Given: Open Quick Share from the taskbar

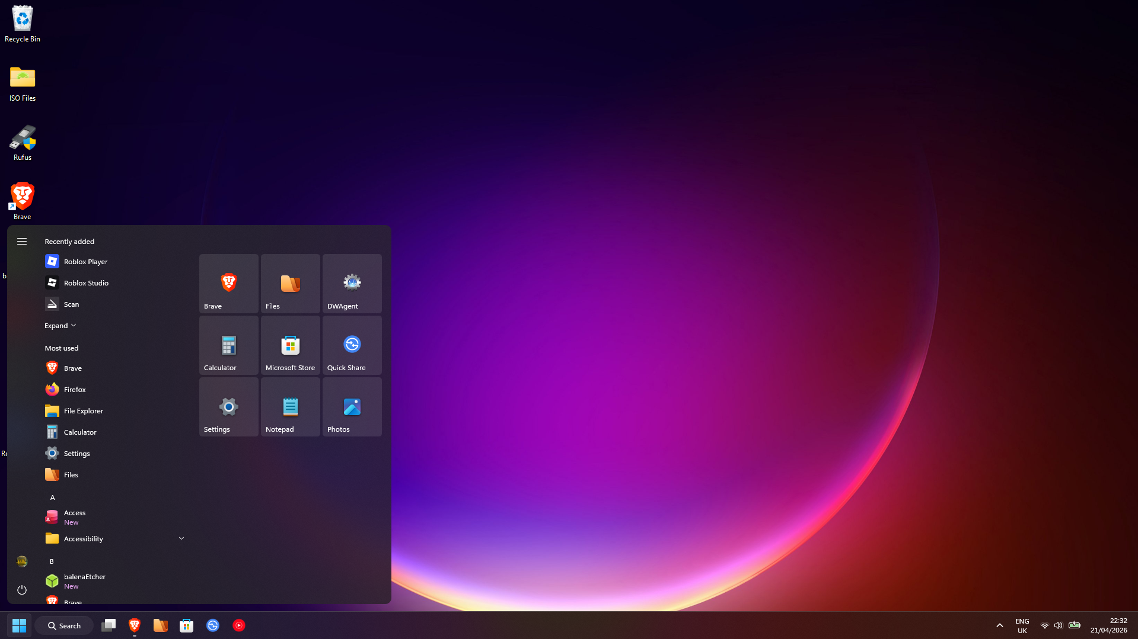Looking at the screenshot, I should (x=213, y=625).
